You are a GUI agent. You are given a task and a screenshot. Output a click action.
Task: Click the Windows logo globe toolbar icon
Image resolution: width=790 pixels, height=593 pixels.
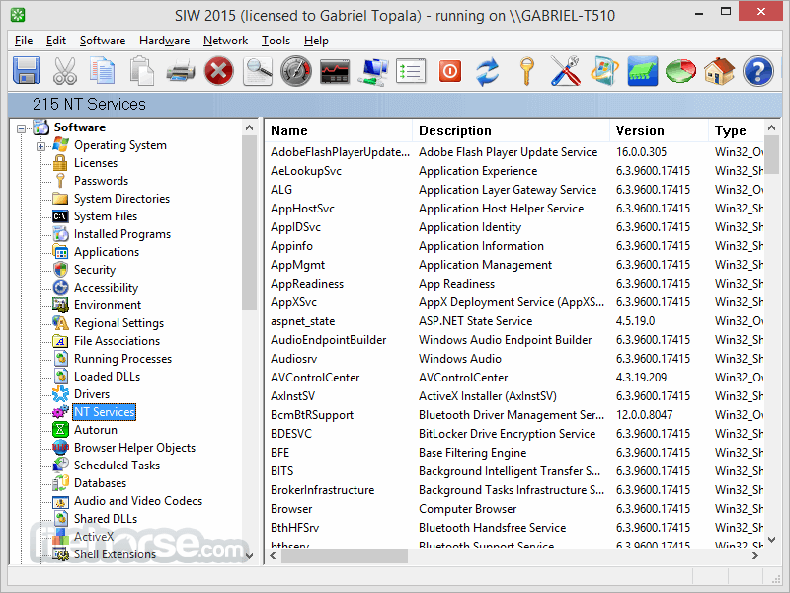(x=604, y=70)
